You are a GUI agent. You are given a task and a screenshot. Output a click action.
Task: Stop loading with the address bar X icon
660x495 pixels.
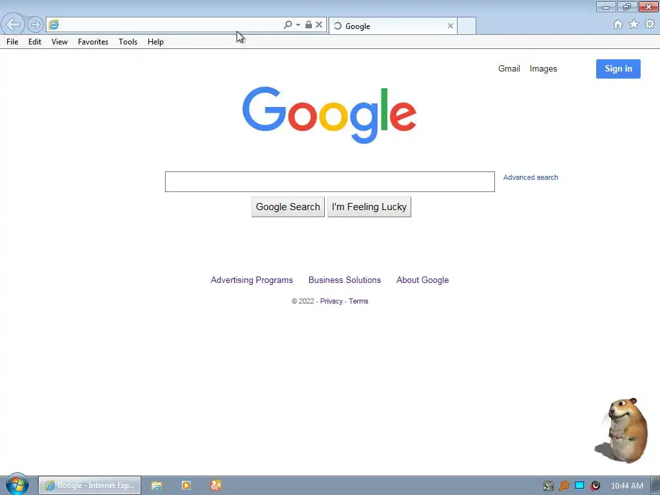319,25
